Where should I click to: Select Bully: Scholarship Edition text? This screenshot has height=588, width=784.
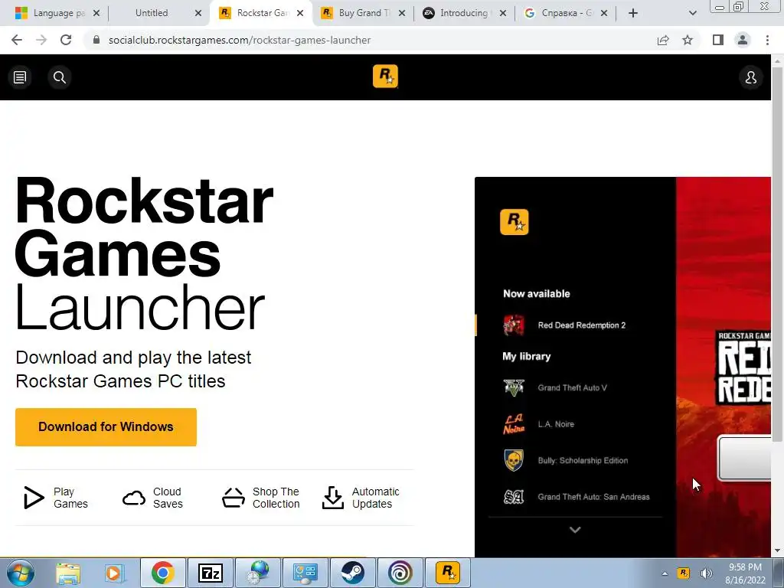583,460
